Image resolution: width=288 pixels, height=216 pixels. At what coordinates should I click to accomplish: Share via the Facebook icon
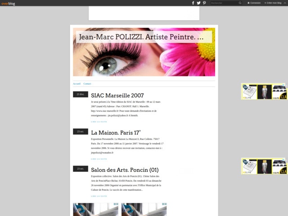pyautogui.click(x=193, y=3)
